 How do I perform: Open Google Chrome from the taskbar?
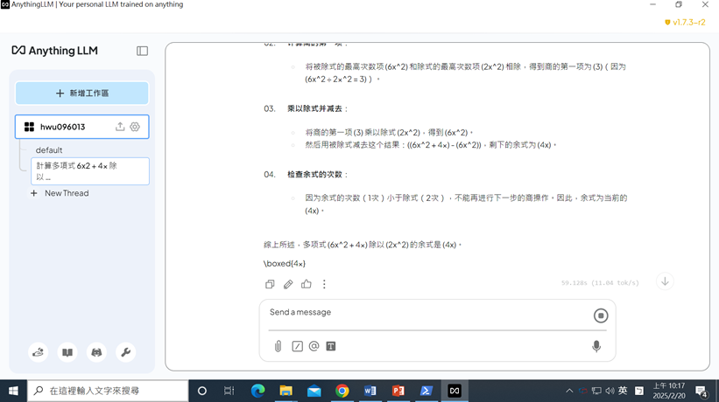[x=342, y=391]
